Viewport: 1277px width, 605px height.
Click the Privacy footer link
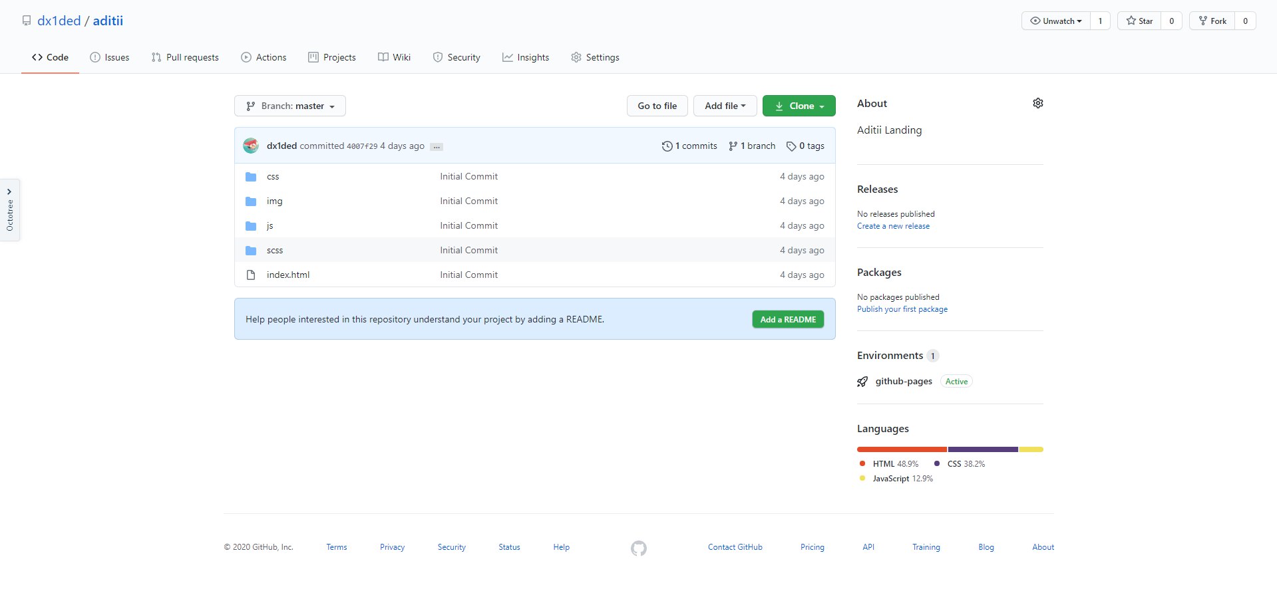click(x=392, y=547)
